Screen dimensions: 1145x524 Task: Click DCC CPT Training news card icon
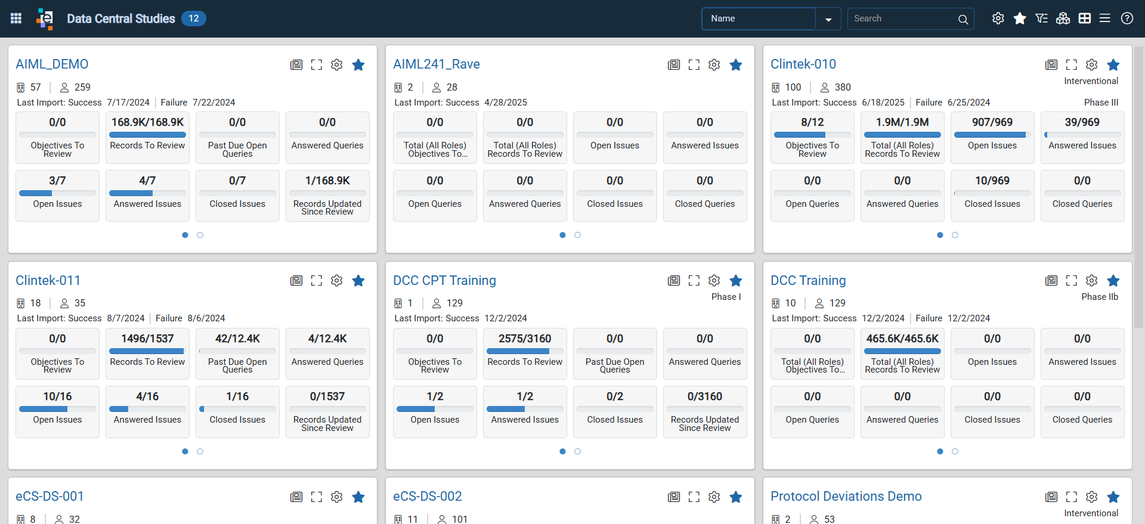pyautogui.click(x=674, y=280)
